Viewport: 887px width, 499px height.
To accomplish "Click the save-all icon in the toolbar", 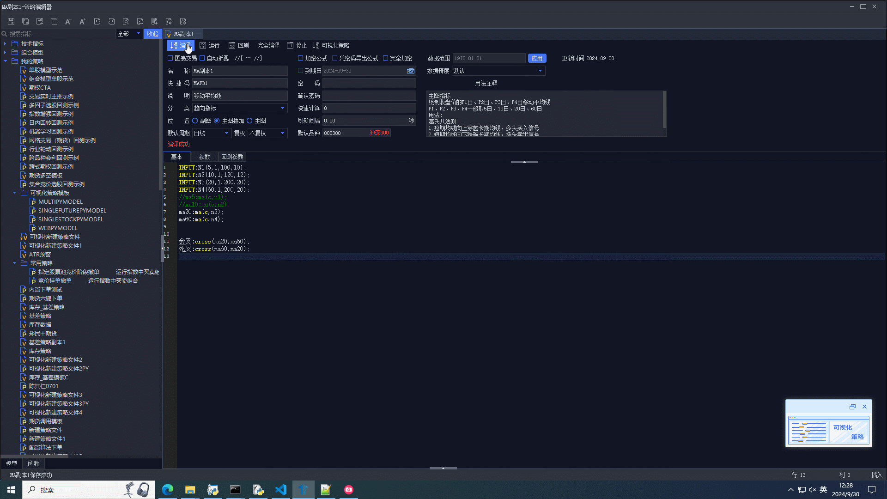I will click(25, 21).
